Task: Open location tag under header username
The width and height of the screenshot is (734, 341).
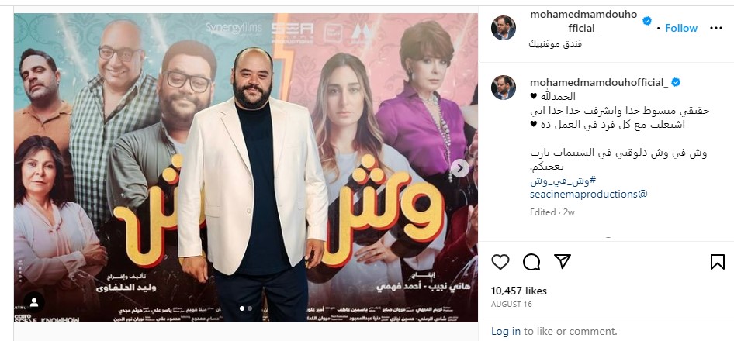Action: (556, 44)
